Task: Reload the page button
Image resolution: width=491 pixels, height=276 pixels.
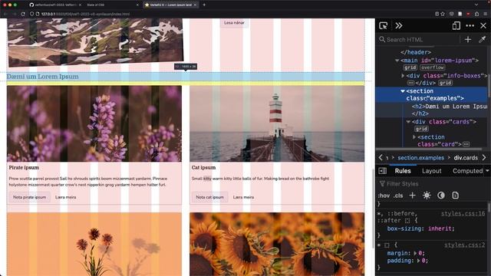Action: tap(23, 14)
